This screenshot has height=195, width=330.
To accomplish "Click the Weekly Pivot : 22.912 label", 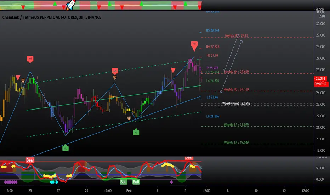I will pos(236,103).
